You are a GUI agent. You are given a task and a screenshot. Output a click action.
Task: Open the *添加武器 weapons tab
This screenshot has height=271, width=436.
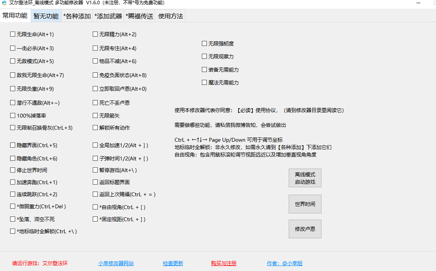pyautogui.click(x=108, y=16)
